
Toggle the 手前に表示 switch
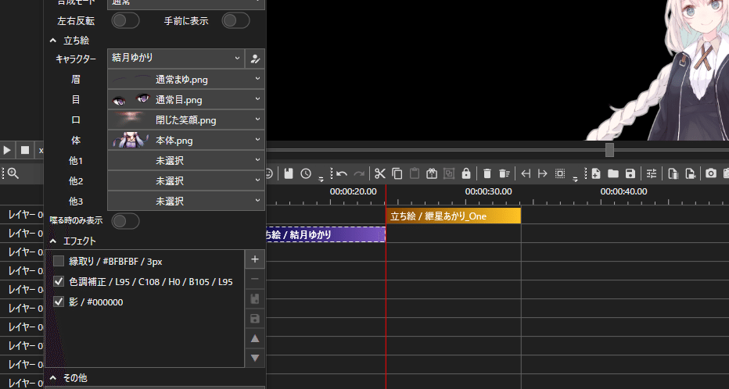[x=235, y=20]
